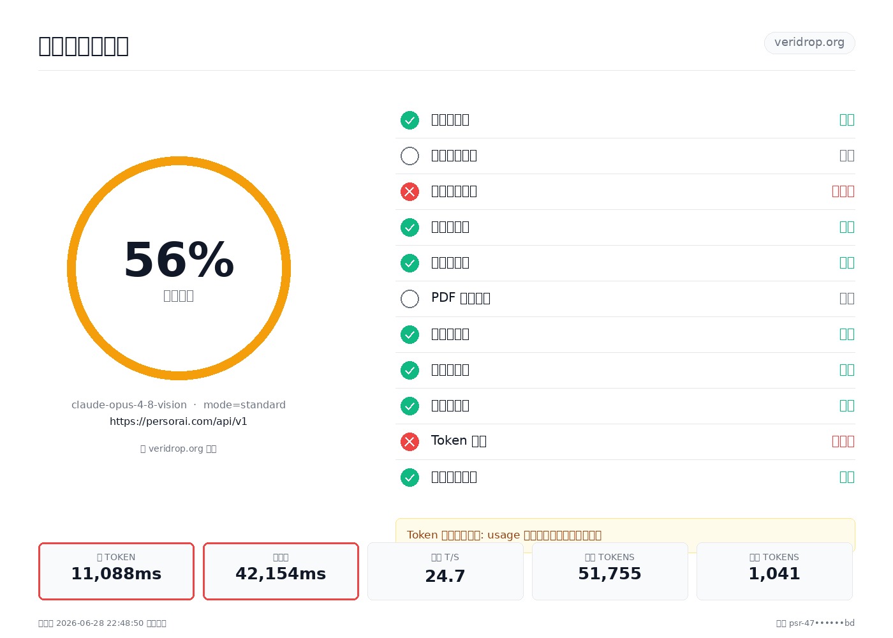
Task: Select the 24.7 T/S stat card
Action: (x=445, y=571)
